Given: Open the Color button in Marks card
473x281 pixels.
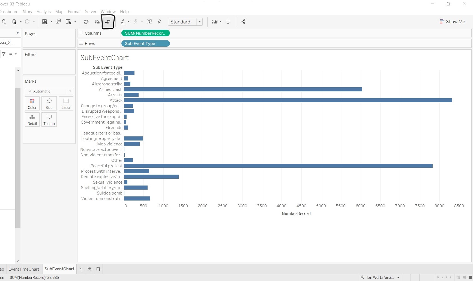Looking at the screenshot, I should click(32, 103).
